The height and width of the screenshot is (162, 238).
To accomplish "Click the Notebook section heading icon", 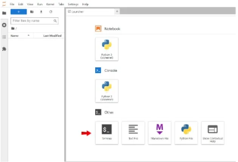I will (x=98, y=29).
